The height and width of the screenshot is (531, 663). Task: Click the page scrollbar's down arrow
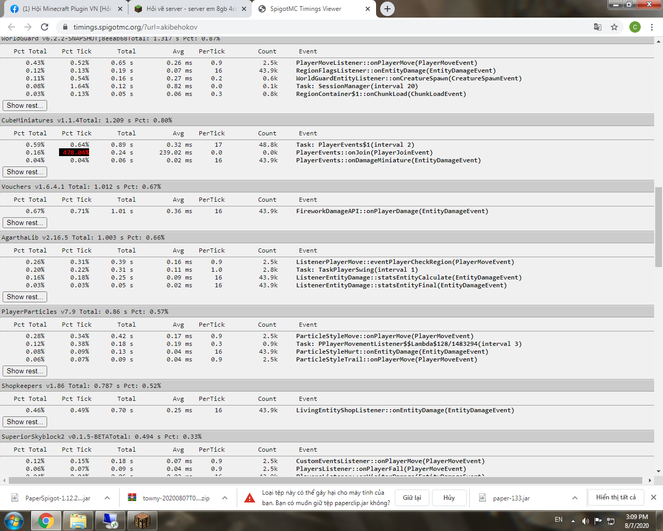pos(659,472)
